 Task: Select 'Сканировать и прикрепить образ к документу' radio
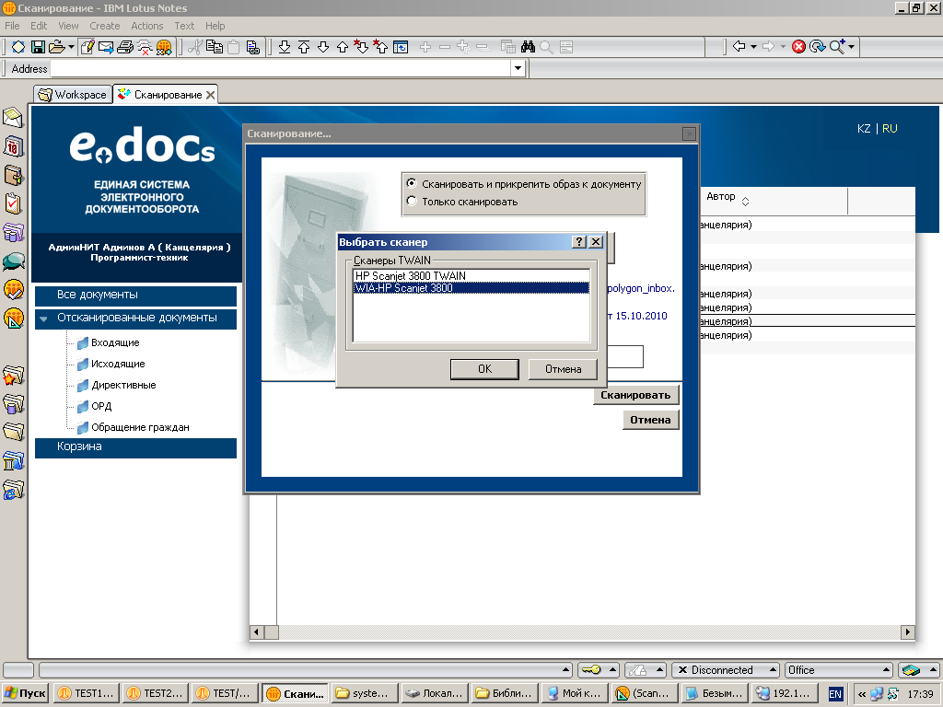click(412, 183)
